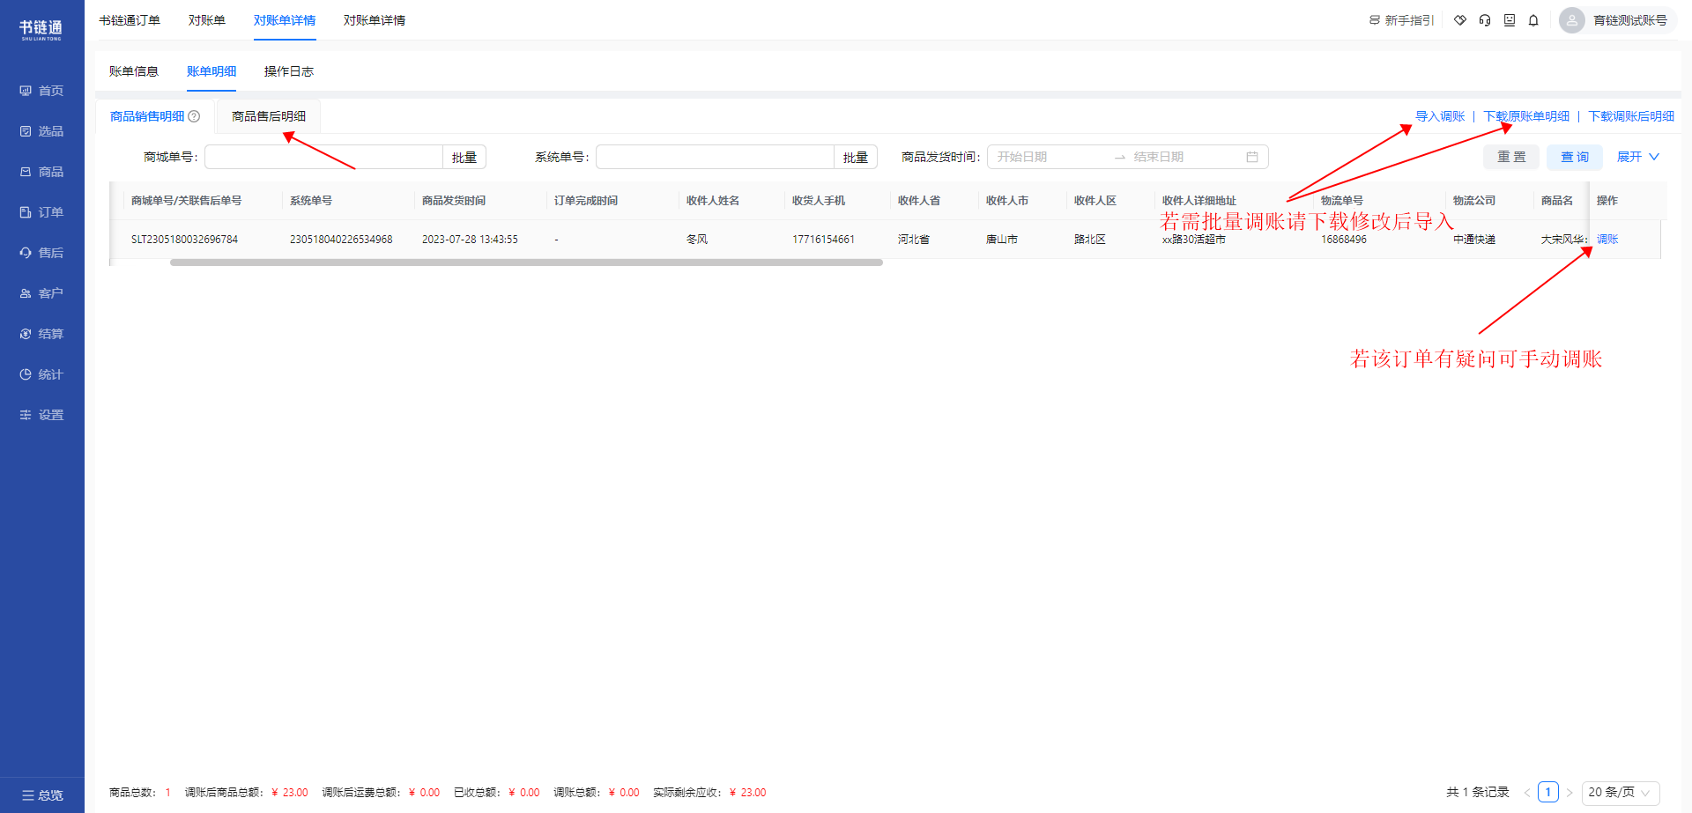The height and width of the screenshot is (813, 1692).
Task: Click 物流公司 column header
Action: (1473, 201)
